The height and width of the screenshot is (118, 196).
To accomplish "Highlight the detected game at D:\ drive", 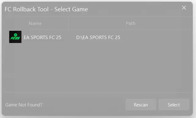I will click(97, 37).
